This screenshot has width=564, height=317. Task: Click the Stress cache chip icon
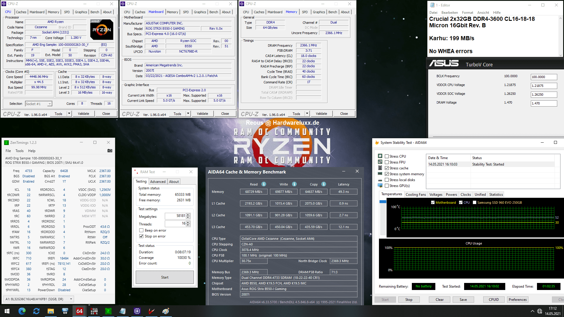tap(380, 168)
